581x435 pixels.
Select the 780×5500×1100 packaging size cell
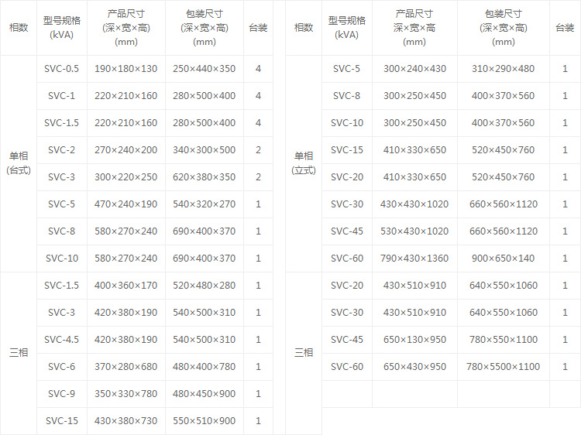click(x=503, y=367)
